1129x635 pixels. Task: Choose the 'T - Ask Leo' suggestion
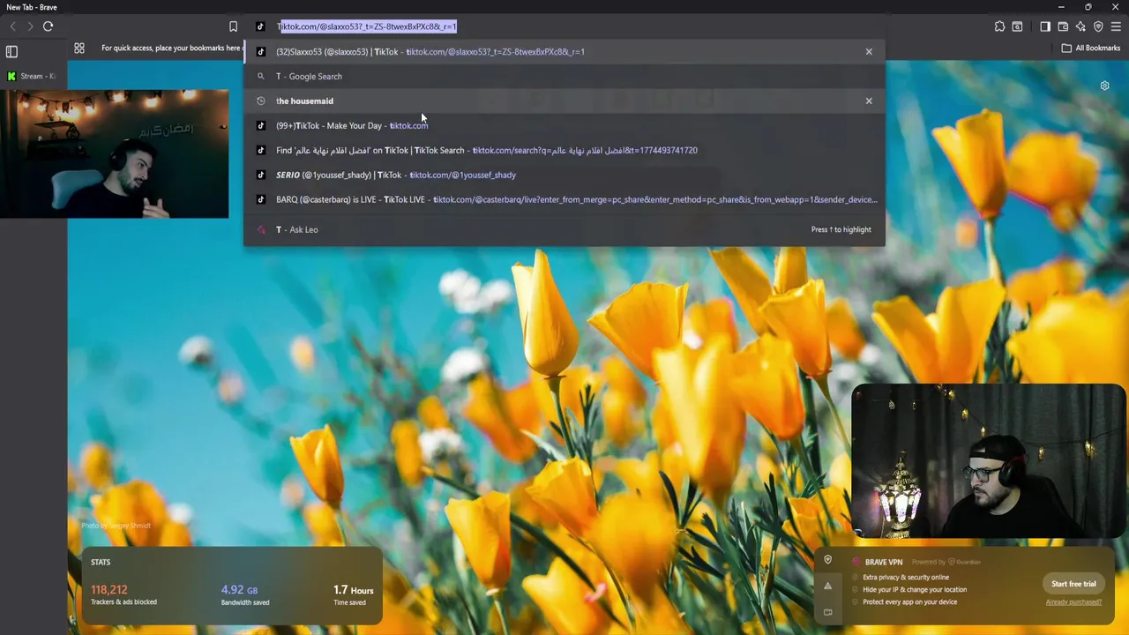[564, 229]
